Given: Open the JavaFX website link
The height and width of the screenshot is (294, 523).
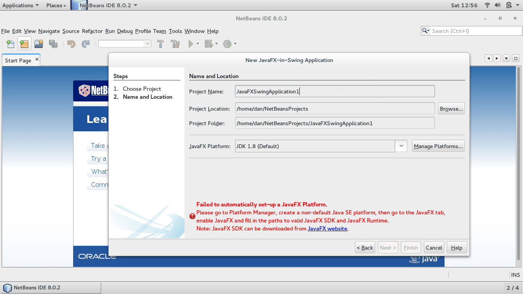Looking at the screenshot, I should (327, 229).
